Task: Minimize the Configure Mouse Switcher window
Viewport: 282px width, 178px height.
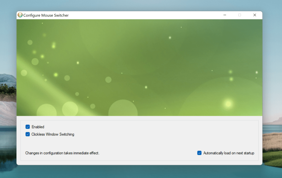Action: [x=224, y=15]
